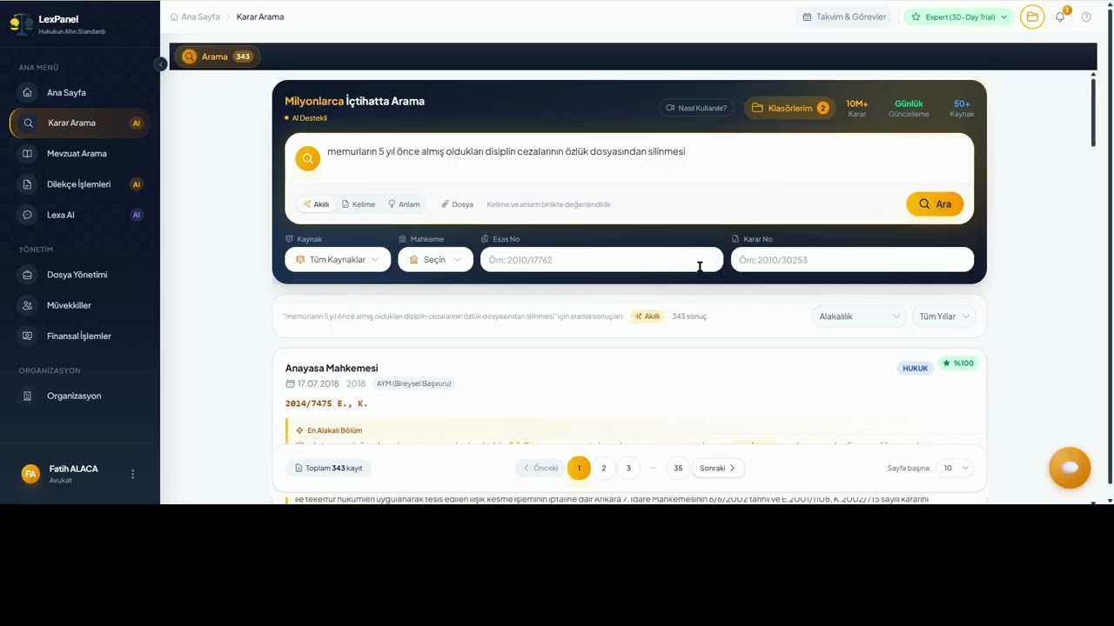Screen dimensions: 1114x626
Task: Go to results page 3
Action: [628, 468]
